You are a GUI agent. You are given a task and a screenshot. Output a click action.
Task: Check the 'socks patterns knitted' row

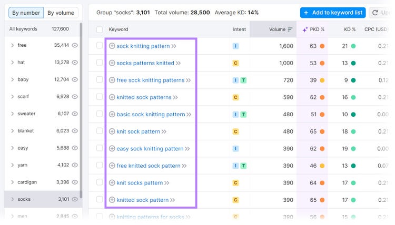pyautogui.click(x=100, y=63)
